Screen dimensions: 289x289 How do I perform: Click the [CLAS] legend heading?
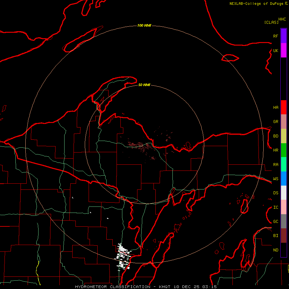[271, 22]
